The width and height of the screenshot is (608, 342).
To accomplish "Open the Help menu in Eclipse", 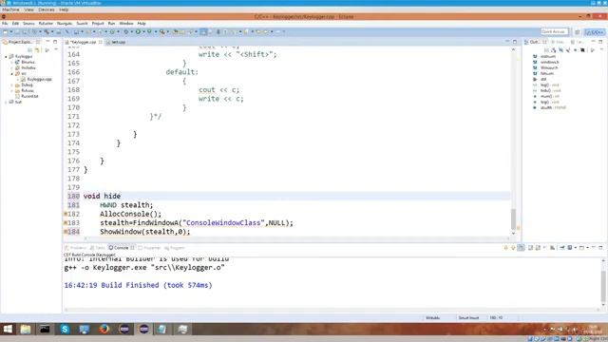I will tap(142, 23).
